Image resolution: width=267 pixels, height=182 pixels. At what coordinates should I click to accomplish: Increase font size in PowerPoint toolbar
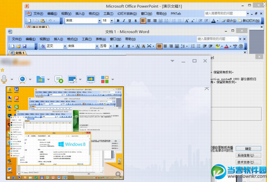[x=187, y=21]
